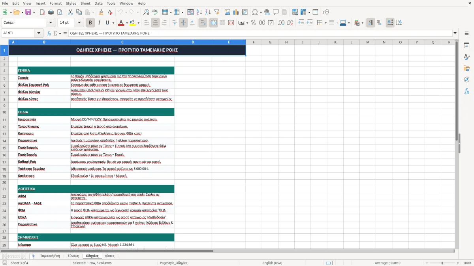The width and height of the screenshot is (474, 266).
Task: Open the Save button dropdown arrow
Action: pos(34,12)
